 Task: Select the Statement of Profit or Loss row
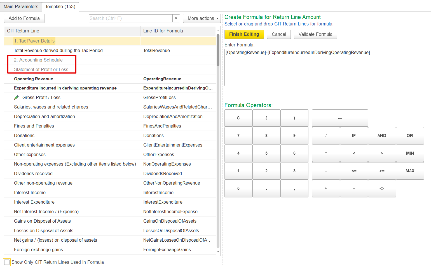110,70
